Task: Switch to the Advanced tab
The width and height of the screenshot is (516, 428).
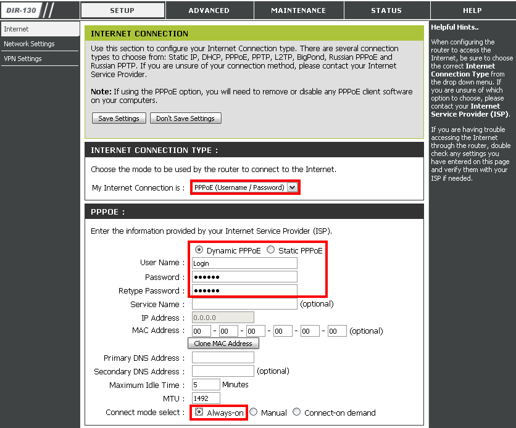Action: [209, 10]
